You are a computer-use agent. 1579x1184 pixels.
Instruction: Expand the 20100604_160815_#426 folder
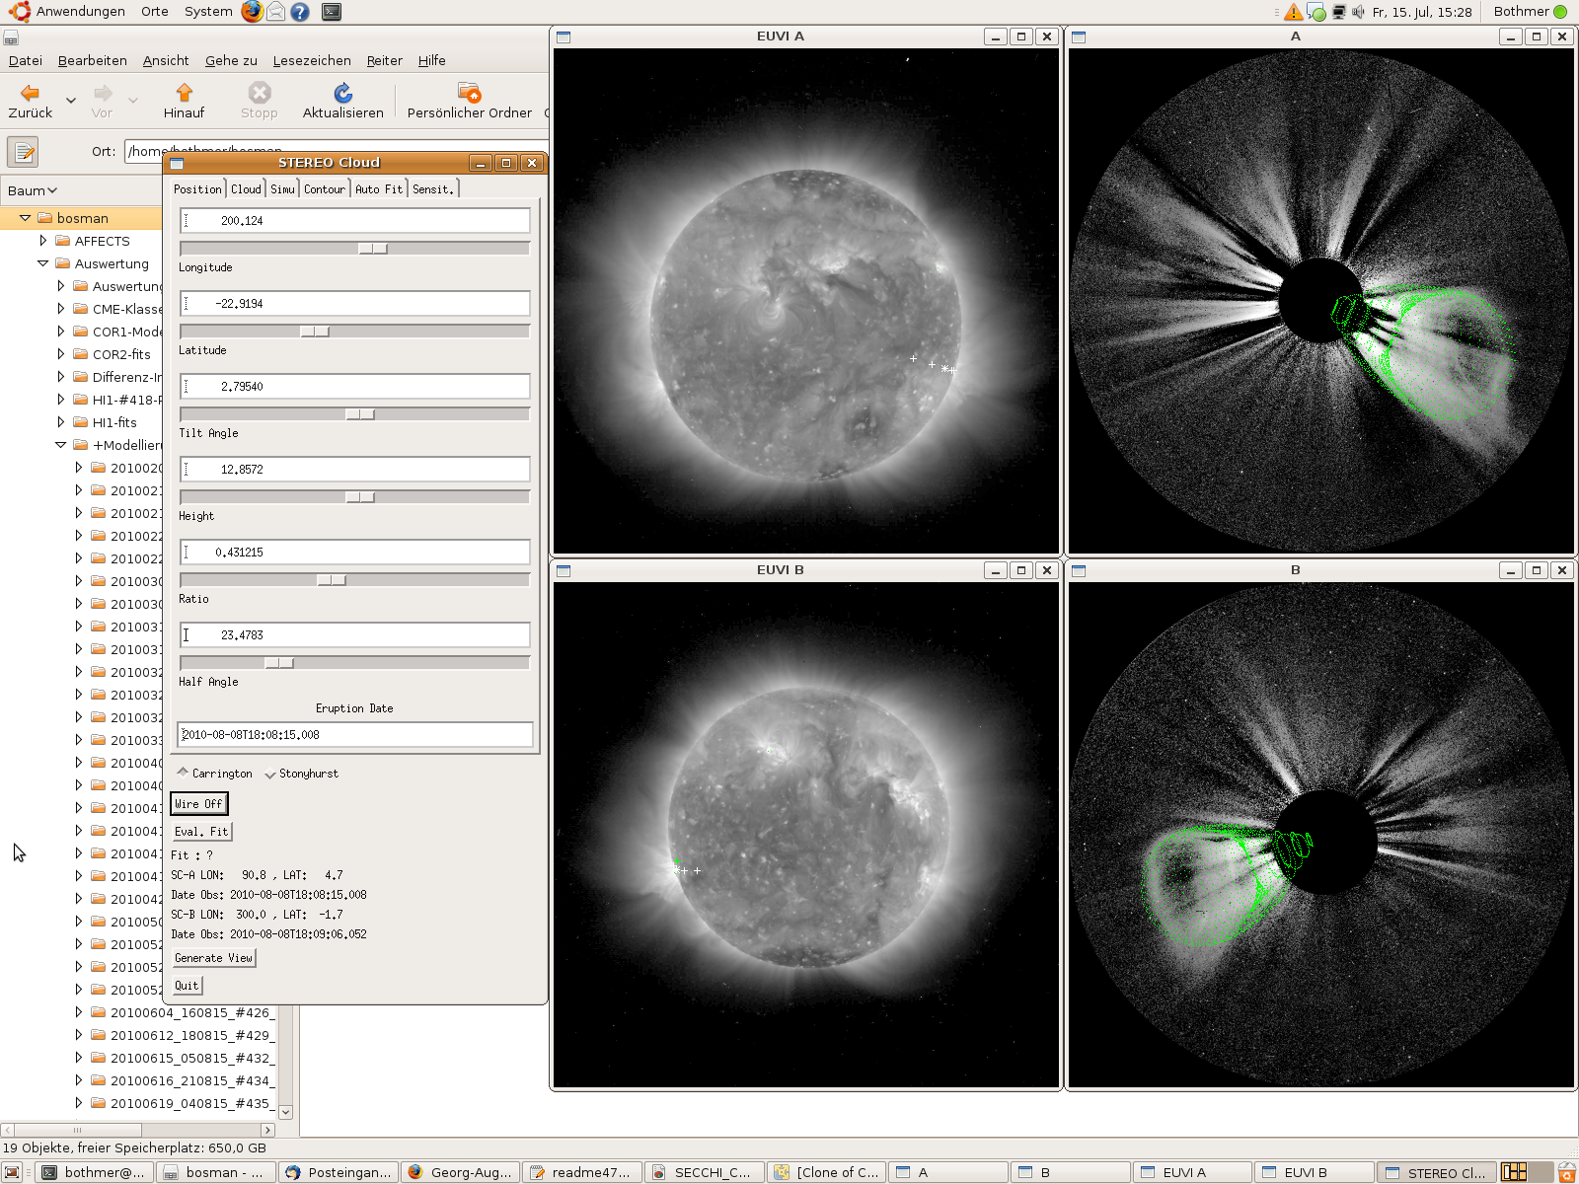click(x=78, y=1012)
